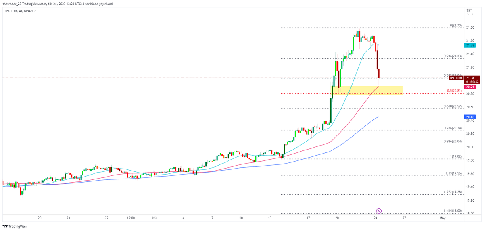Click the 'Nis' month label on time axis
Screen dimensions: 484x231
point(154,218)
